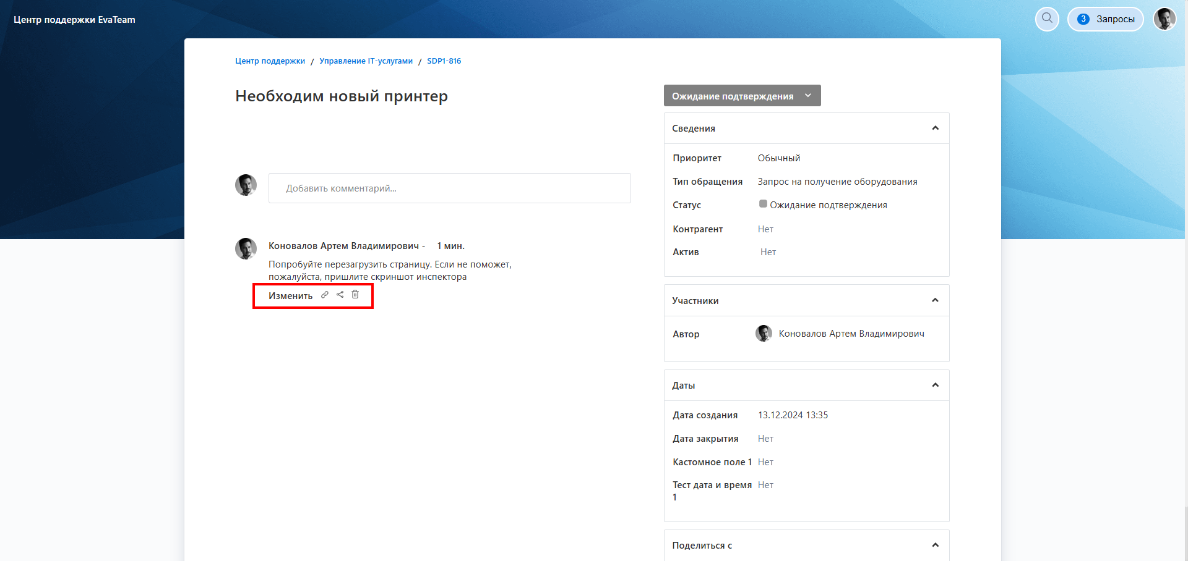Screen dimensions: 1188x561
Task: Click Контрагент value Нет
Action: click(765, 229)
